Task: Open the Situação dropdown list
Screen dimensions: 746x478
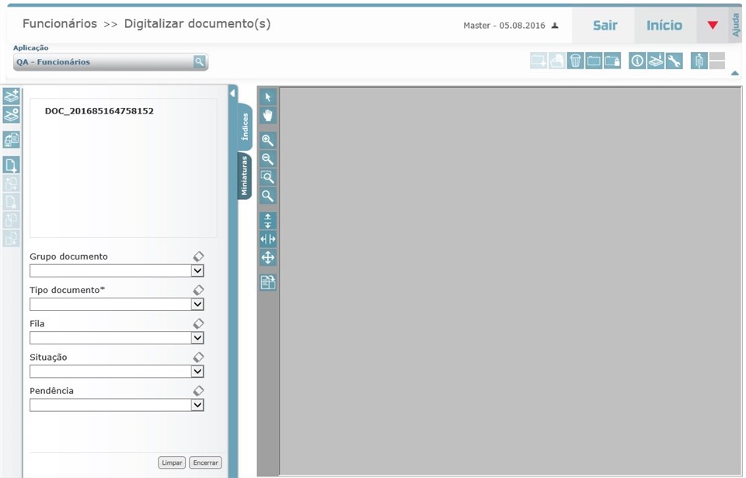Action: tap(199, 371)
